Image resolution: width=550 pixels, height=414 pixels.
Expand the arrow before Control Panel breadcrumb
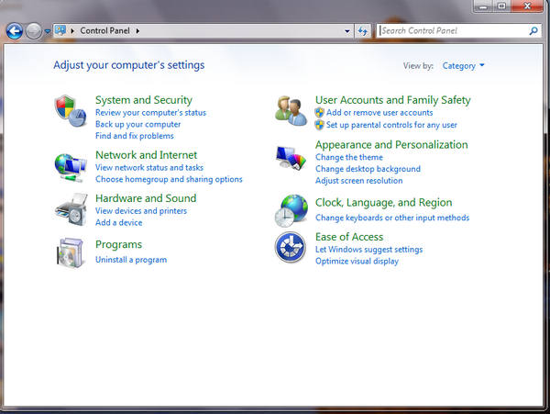[72, 31]
